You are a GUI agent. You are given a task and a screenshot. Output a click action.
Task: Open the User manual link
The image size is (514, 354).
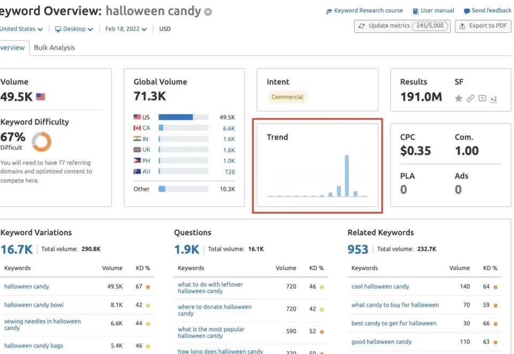(433, 11)
